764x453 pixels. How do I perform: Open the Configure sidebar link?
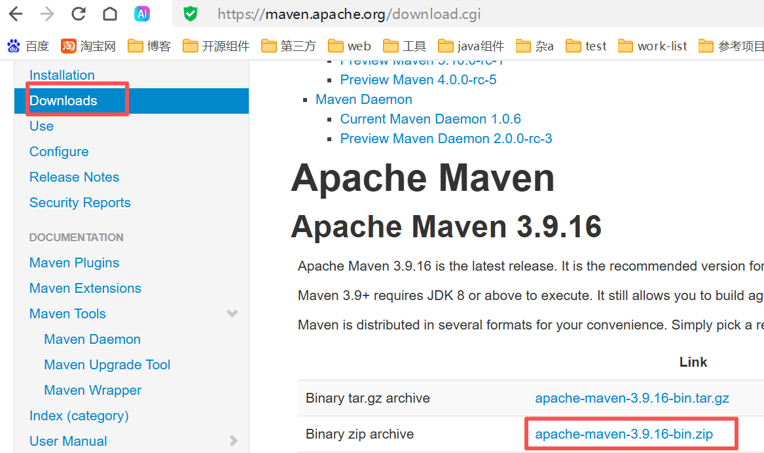(x=59, y=152)
